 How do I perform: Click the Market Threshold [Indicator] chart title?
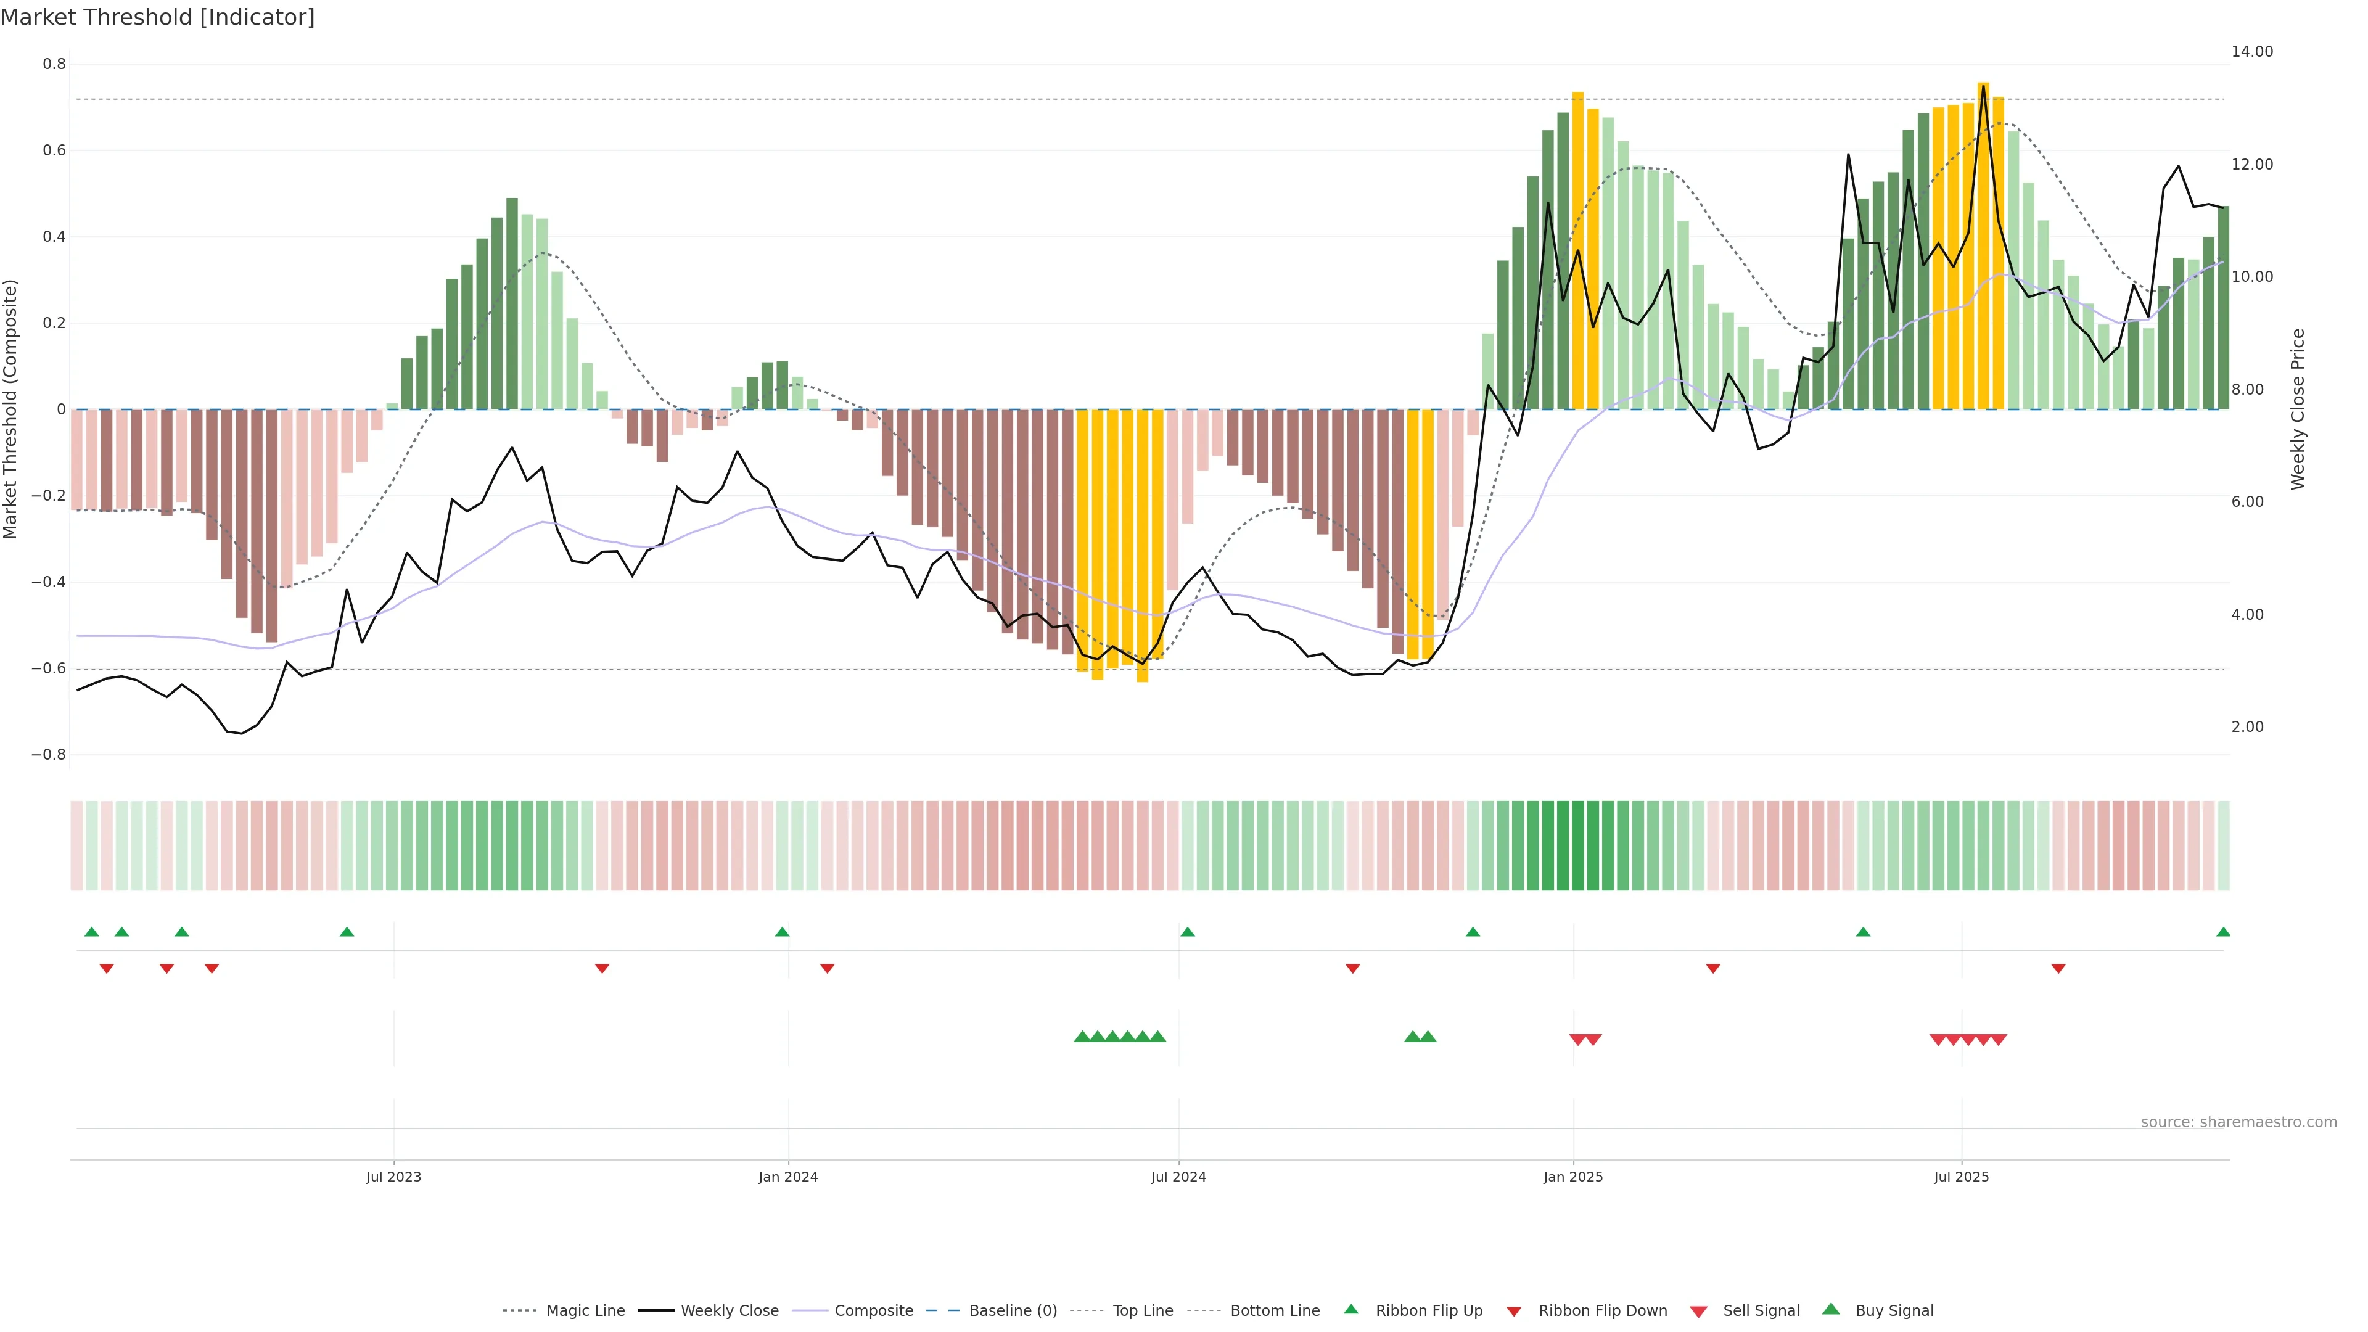[x=157, y=17]
